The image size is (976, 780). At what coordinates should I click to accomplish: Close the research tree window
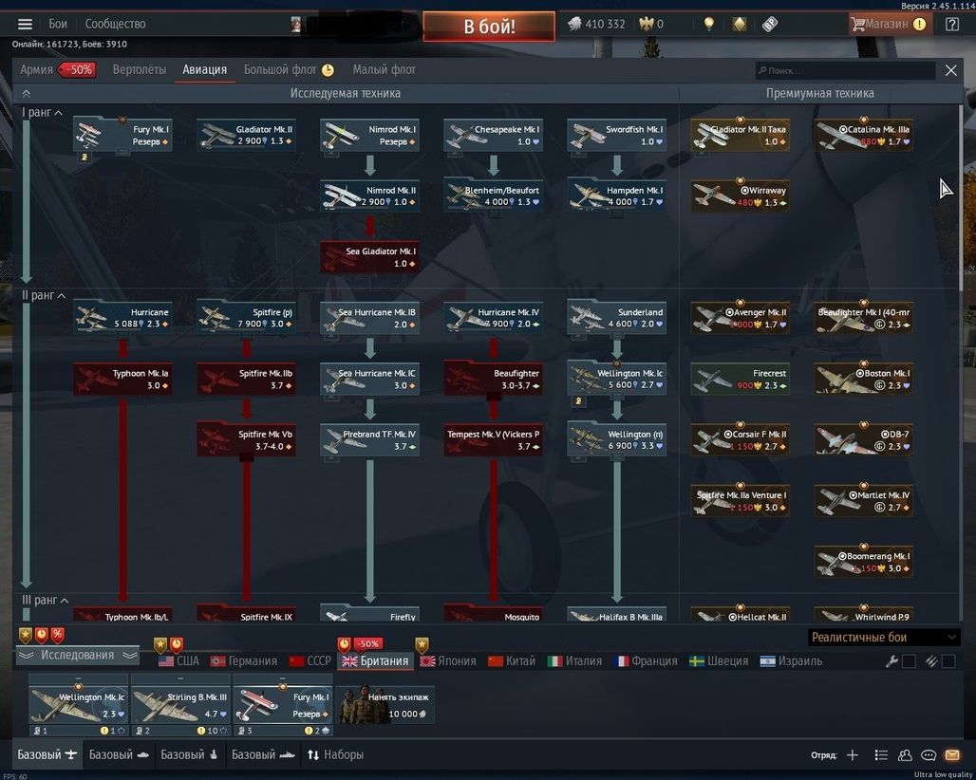[951, 70]
